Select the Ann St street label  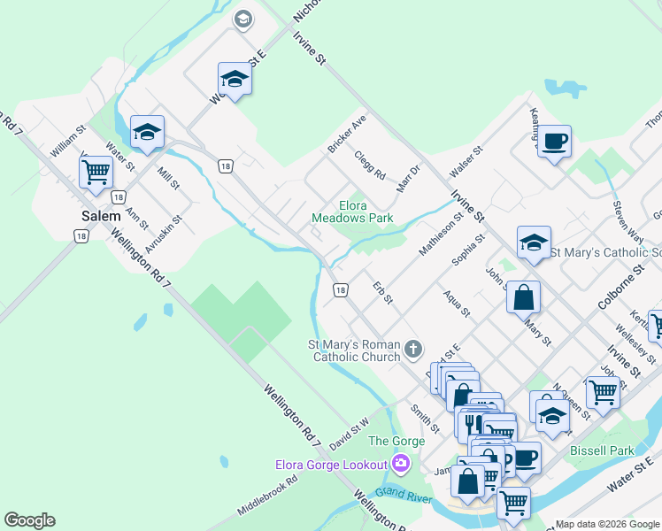[137, 219]
